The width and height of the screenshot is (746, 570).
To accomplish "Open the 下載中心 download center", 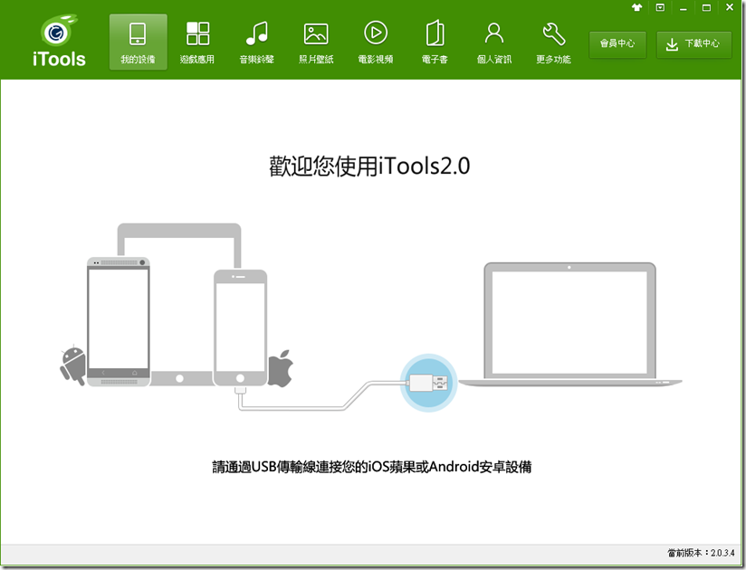I will tap(693, 44).
